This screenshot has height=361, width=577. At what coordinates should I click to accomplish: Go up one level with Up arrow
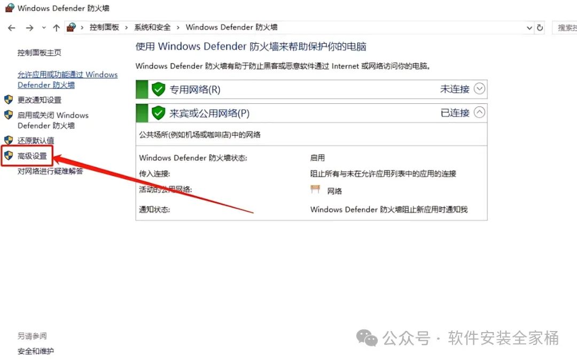coord(56,28)
